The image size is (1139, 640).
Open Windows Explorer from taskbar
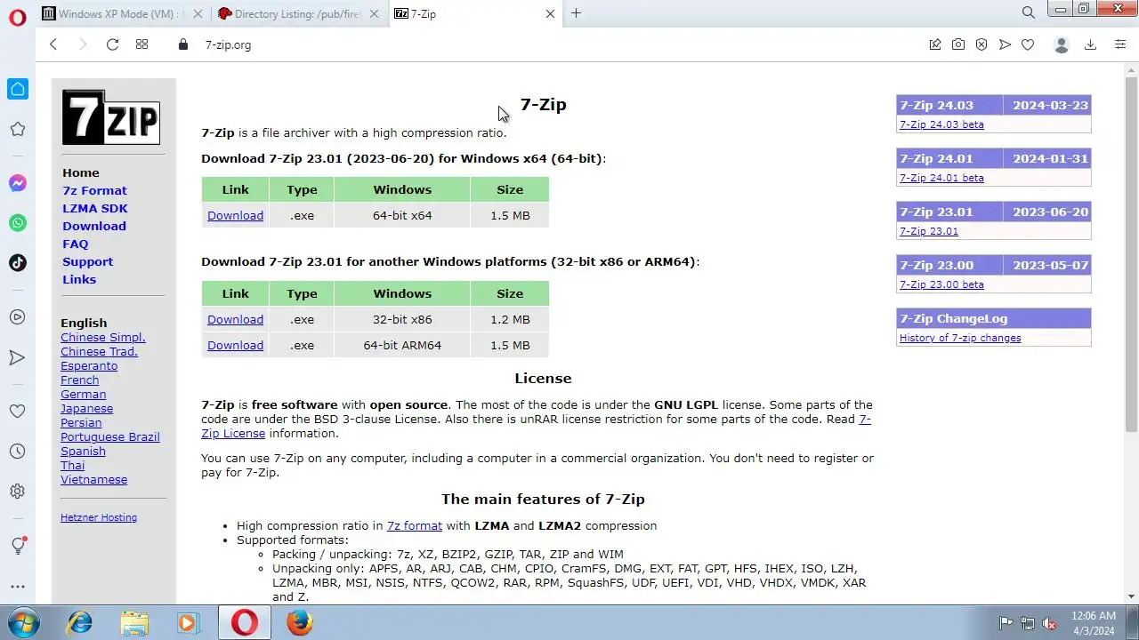click(134, 623)
